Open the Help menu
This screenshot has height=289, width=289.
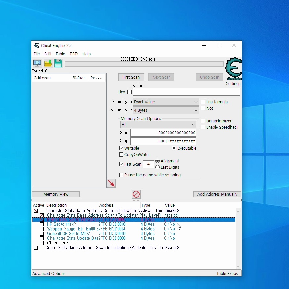tap(86, 54)
